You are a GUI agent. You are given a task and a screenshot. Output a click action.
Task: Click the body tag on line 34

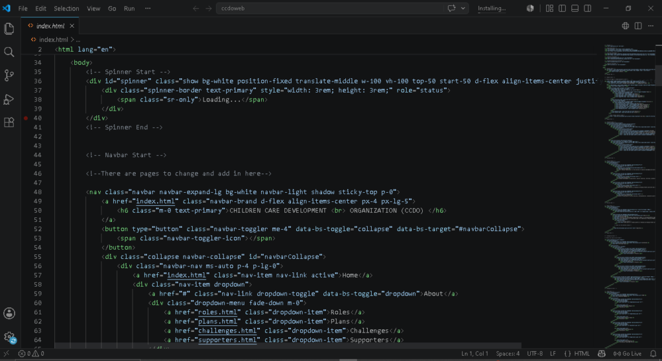[x=81, y=63]
